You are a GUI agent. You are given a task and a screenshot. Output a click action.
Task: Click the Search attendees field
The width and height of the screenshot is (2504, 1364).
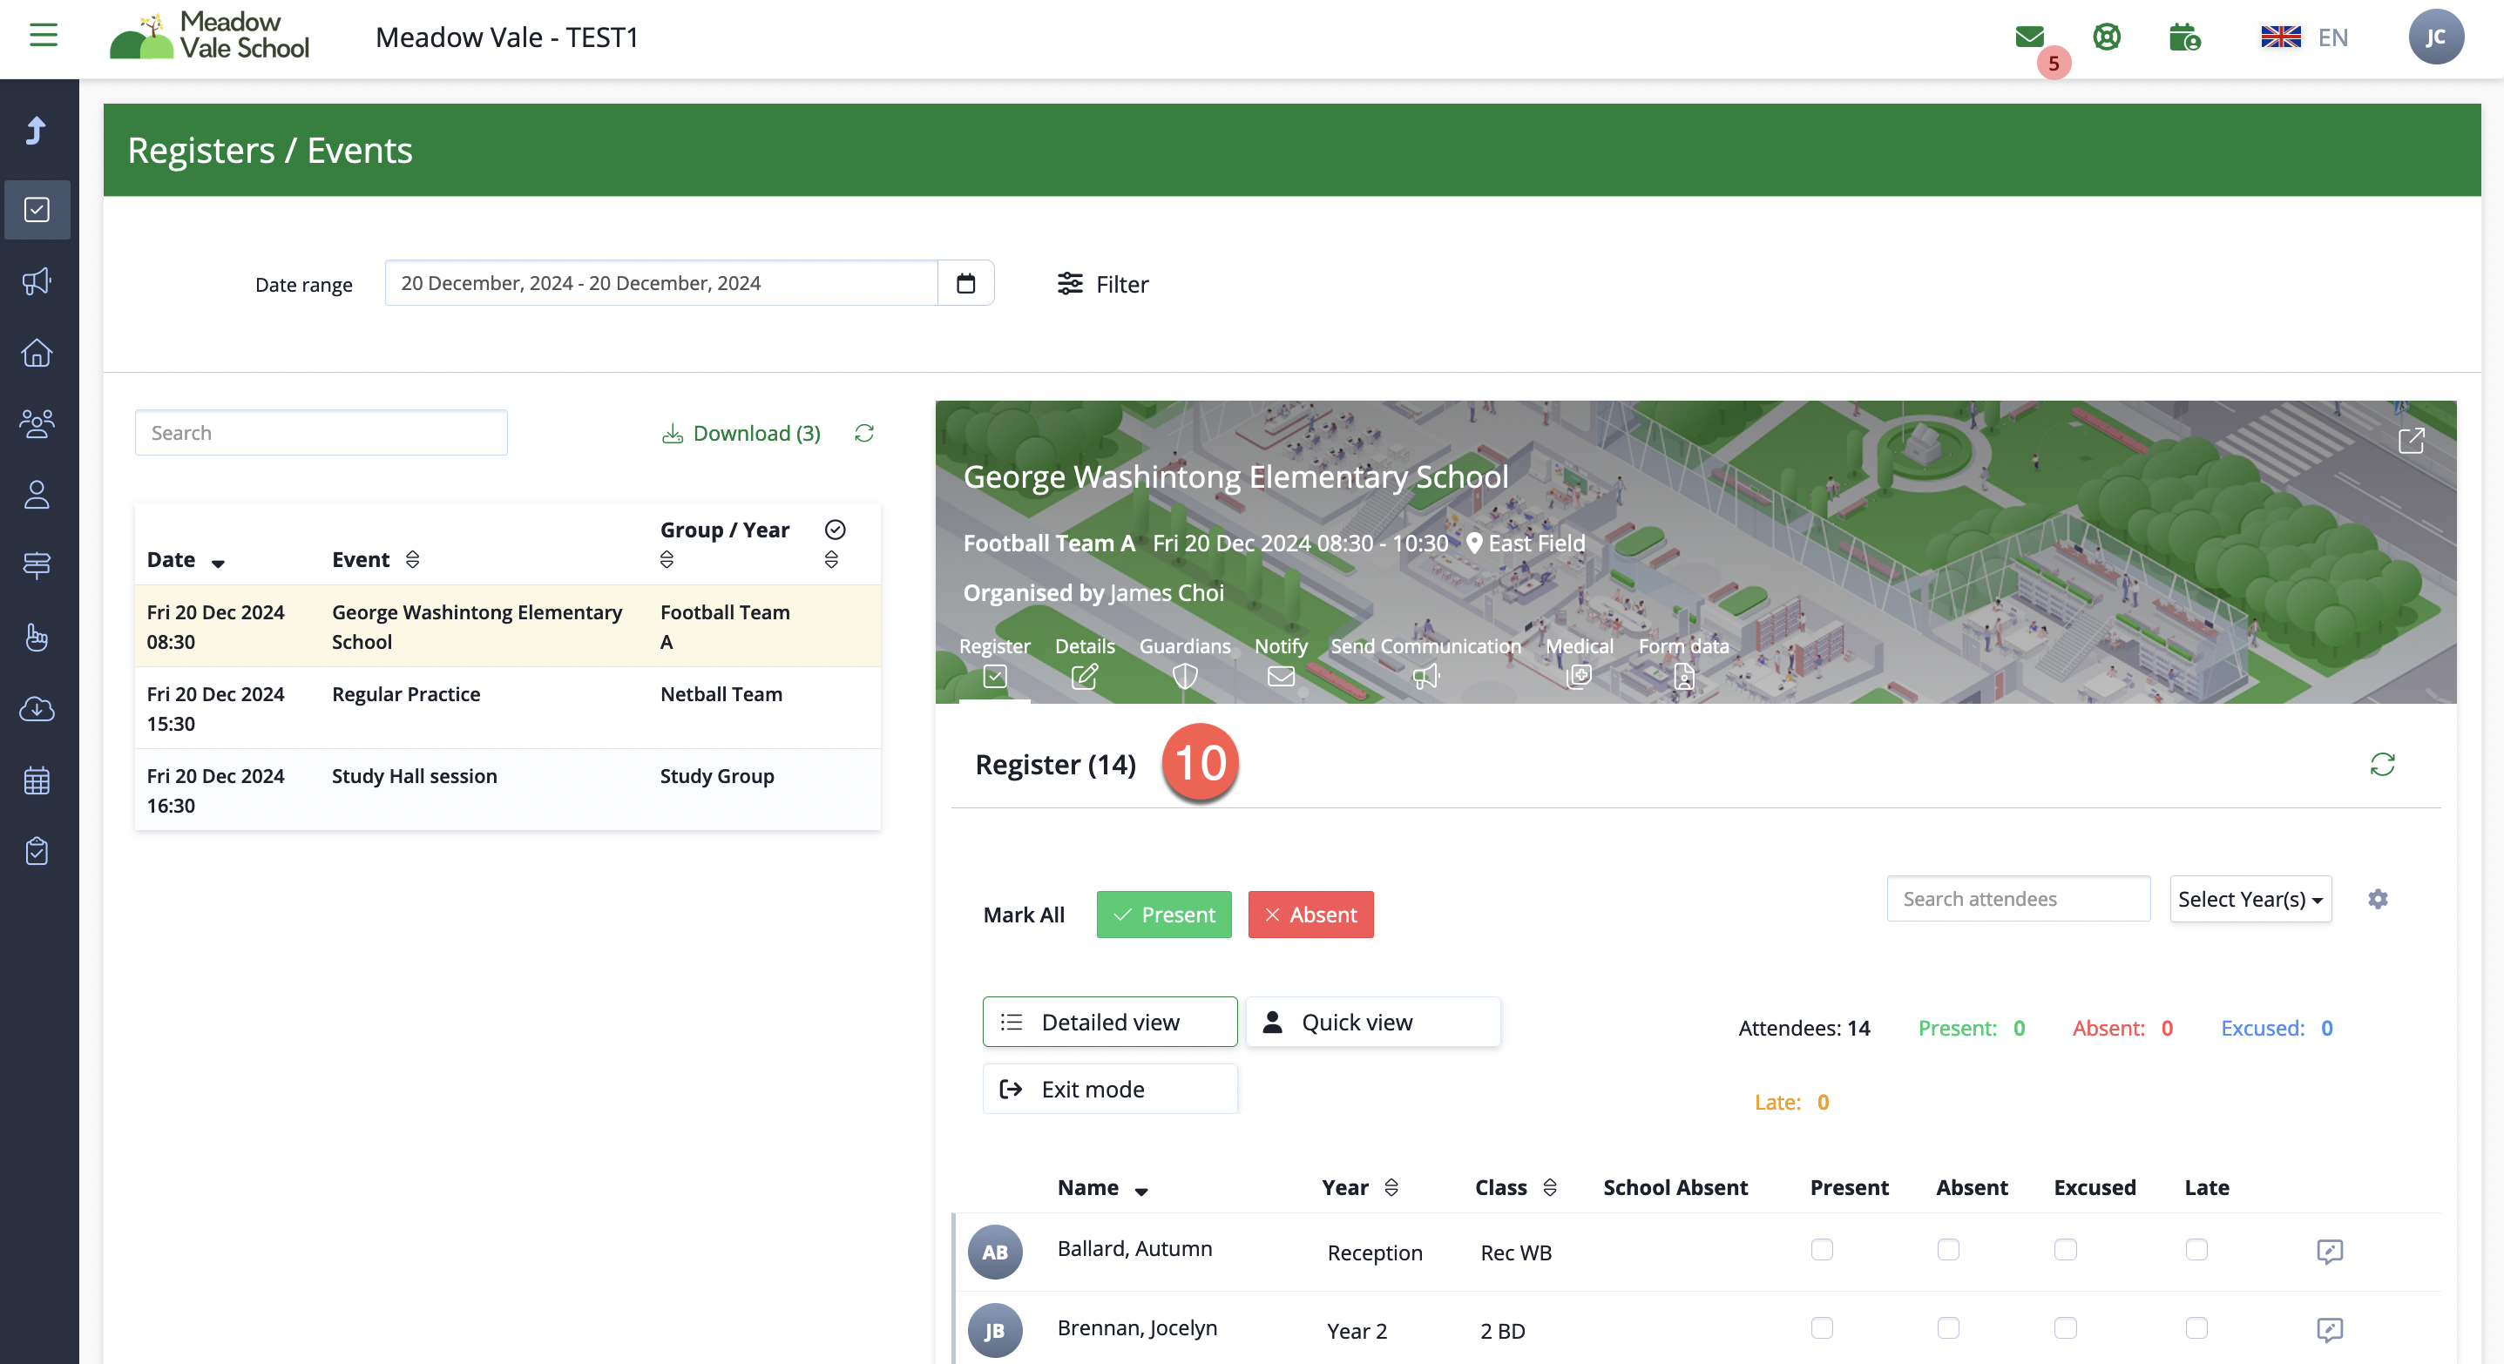point(2018,899)
